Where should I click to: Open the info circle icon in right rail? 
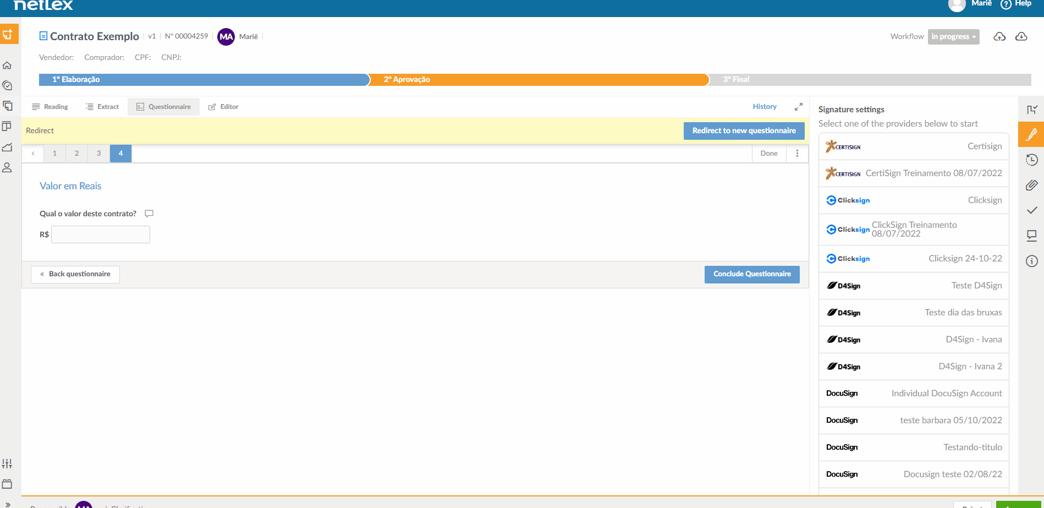(x=1032, y=261)
